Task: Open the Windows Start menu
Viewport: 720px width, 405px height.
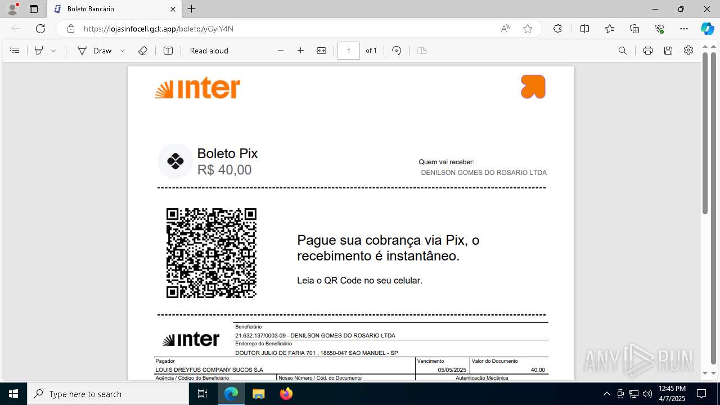Action: 13,394
